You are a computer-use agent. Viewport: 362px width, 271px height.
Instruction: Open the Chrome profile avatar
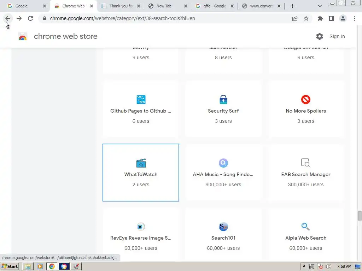[343, 18]
